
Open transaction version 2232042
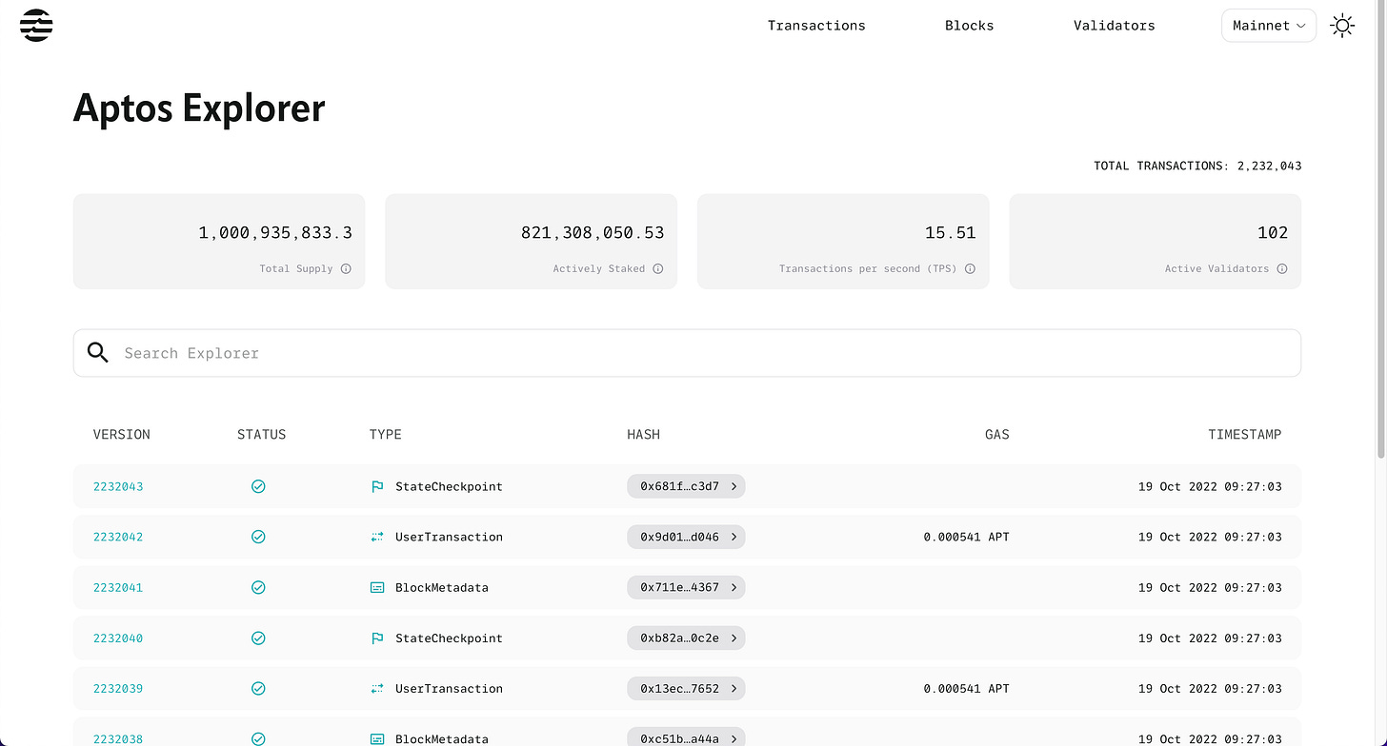118,537
